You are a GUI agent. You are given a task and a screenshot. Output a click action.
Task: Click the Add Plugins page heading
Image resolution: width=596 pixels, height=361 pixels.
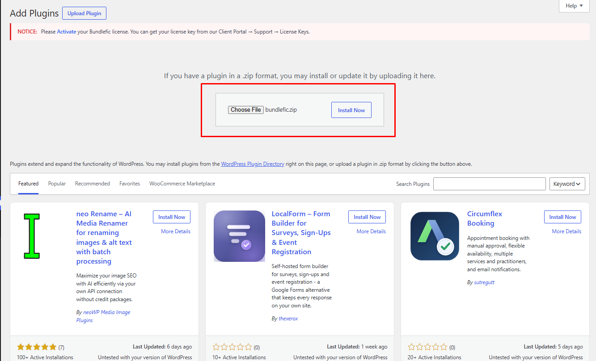point(34,13)
